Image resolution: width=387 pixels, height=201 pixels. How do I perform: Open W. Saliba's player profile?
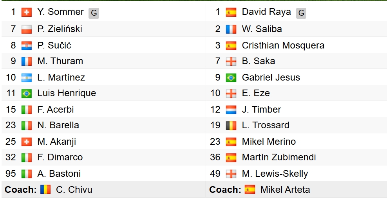[x=262, y=29]
